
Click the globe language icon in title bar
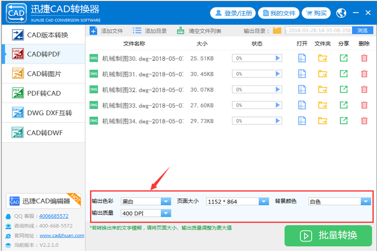(341, 13)
